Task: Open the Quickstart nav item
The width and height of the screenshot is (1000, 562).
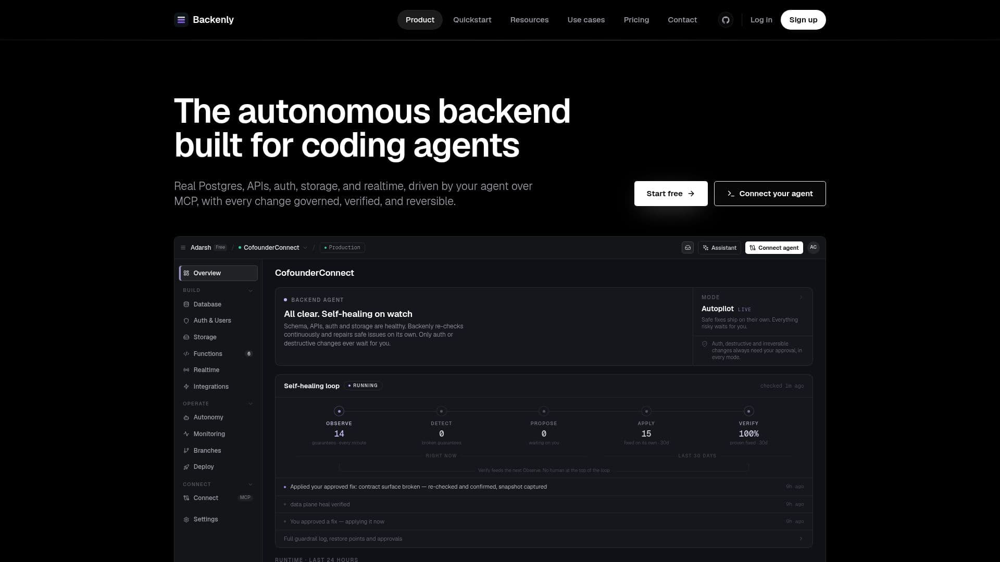Action: [x=472, y=20]
